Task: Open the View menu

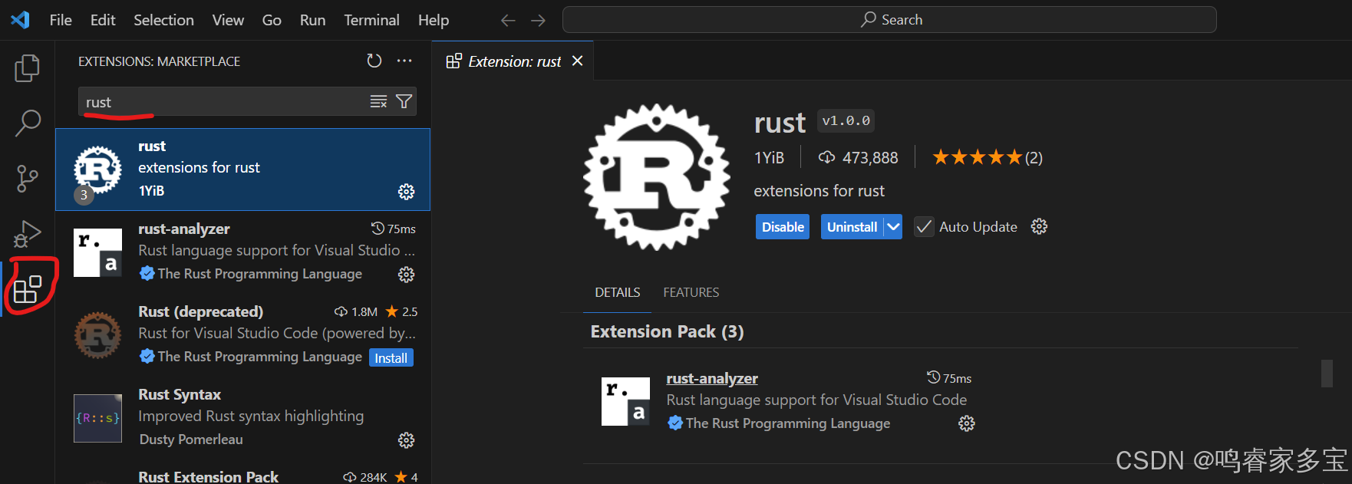Action: pyautogui.click(x=228, y=20)
